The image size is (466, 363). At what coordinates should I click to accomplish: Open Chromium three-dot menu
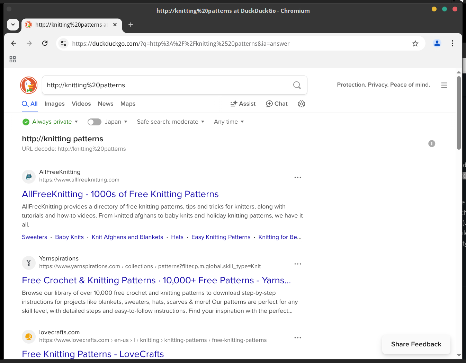(452, 43)
